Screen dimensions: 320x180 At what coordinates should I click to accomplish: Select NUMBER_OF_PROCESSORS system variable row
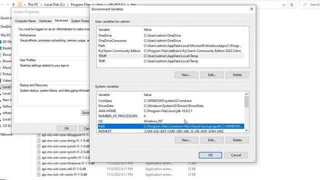click(171, 116)
